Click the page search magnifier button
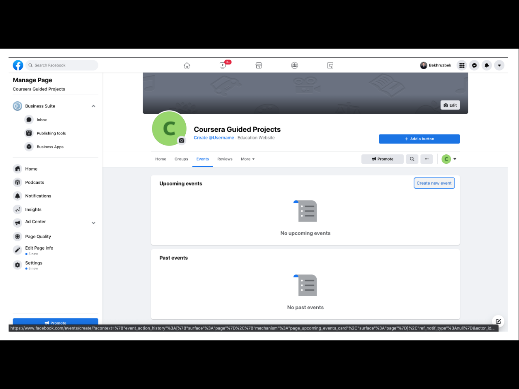Image resolution: width=519 pixels, height=389 pixels. [412, 159]
